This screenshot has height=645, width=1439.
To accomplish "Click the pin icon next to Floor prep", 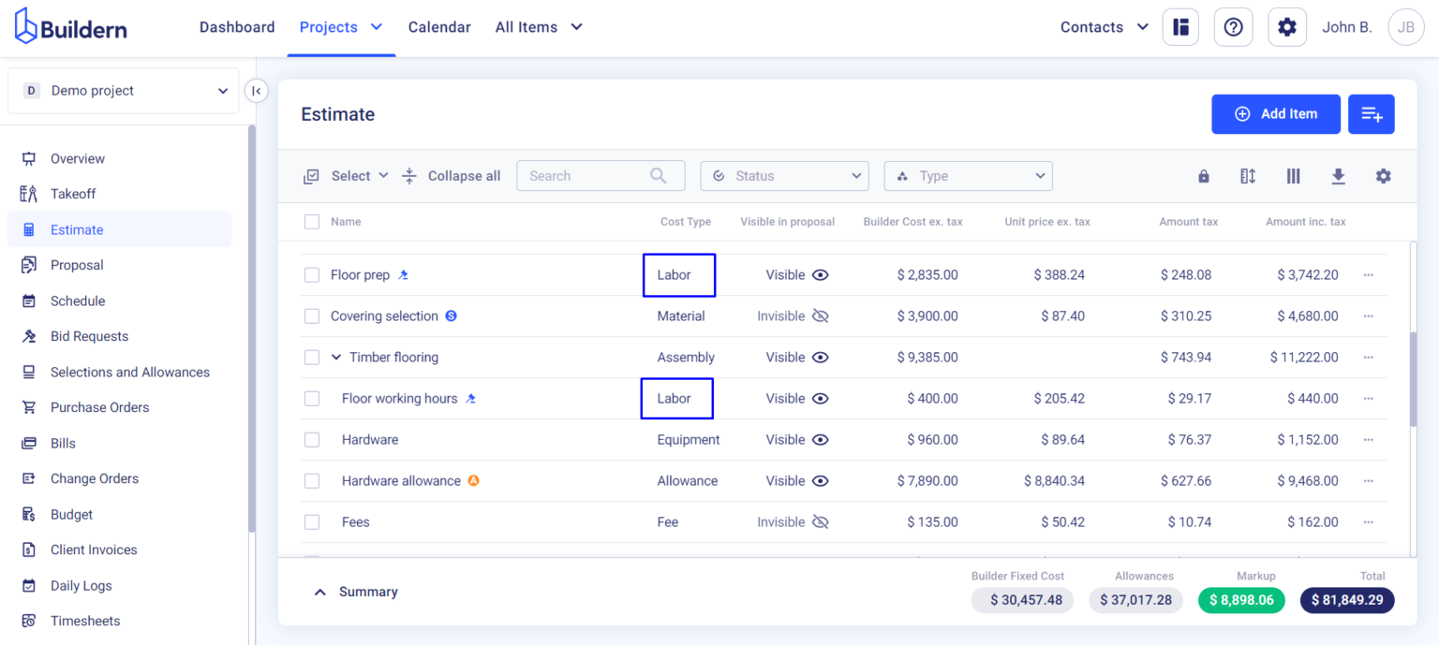I will click(x=403, y=274).
